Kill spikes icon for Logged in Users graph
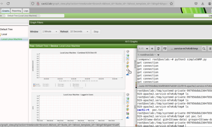The height and width of the screenshot is (127, 212). coord(128,117)
